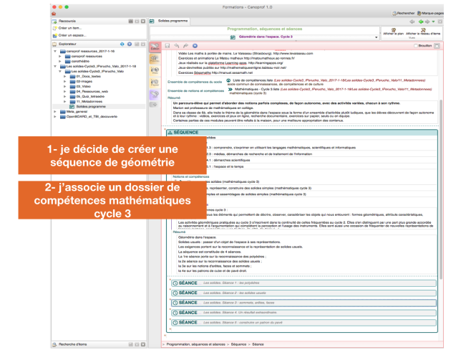Click the redo arrow in editor toolbar
The image size is (451, 350).
[186, 46]
